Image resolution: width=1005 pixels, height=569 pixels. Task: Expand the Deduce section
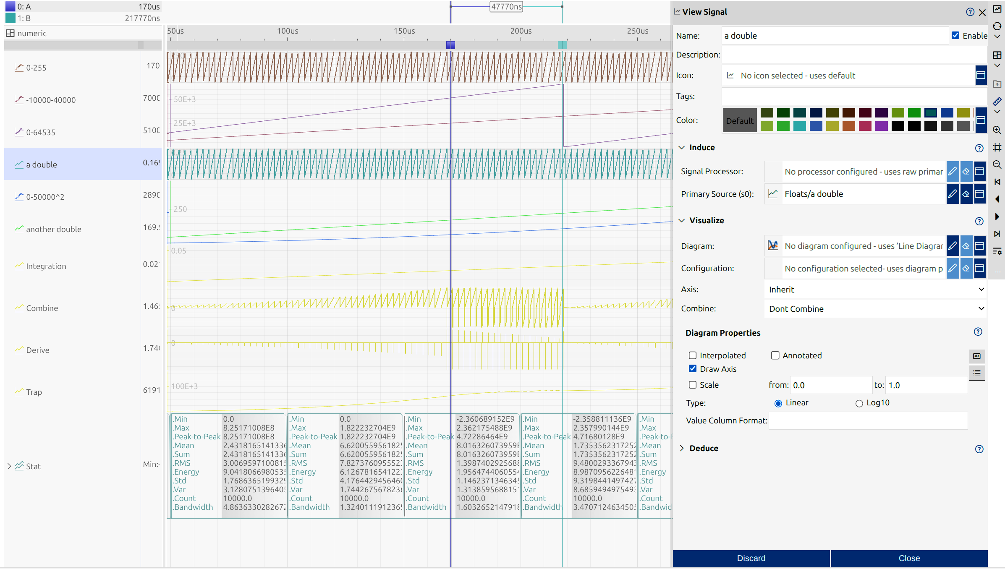coord(682,448)
